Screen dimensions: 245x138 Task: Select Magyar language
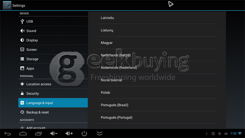157,43
